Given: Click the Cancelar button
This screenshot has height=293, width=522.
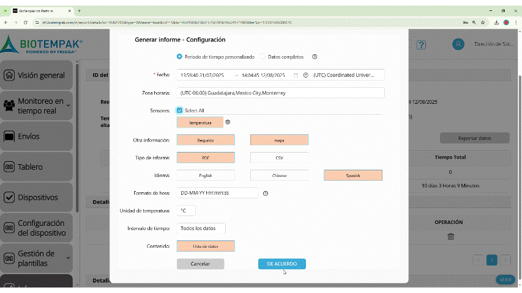Looking at the screenshot, I should tap(200, 264).
